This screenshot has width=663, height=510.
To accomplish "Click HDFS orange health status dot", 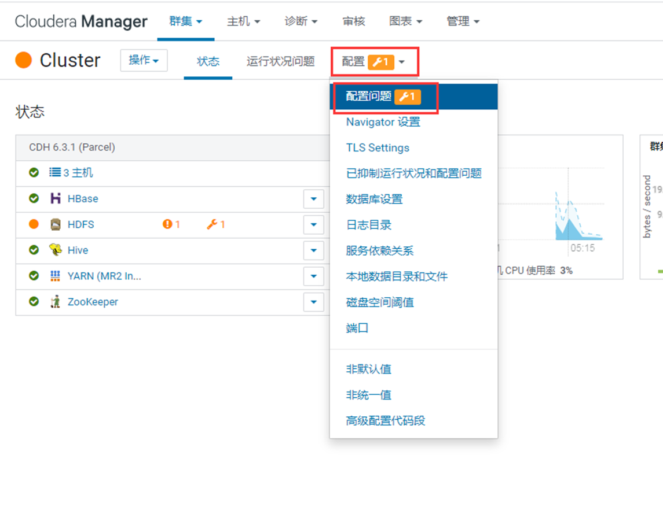I will pos(34,224).
